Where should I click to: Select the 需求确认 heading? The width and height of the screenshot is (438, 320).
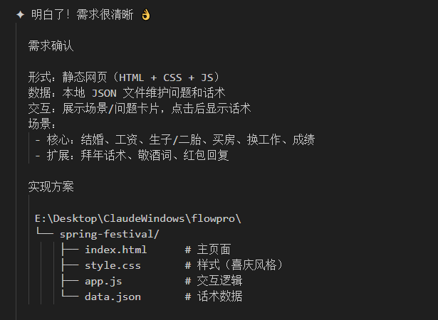tap(51, 46)
